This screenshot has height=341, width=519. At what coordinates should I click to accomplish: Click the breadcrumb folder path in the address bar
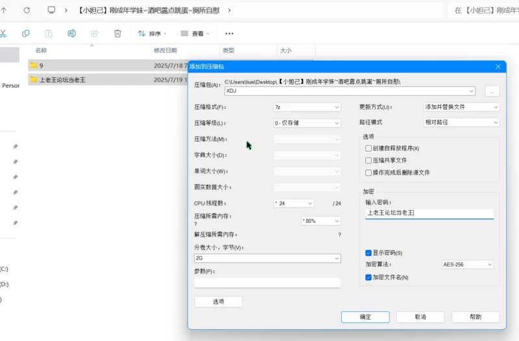pyautogui.click(x=149, y=10)
